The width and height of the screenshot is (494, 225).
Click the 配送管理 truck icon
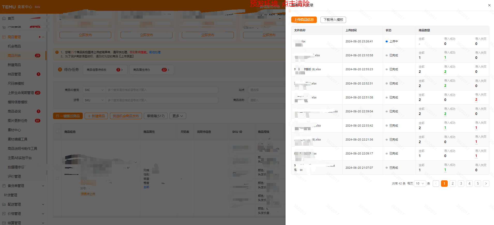(4, 204)
